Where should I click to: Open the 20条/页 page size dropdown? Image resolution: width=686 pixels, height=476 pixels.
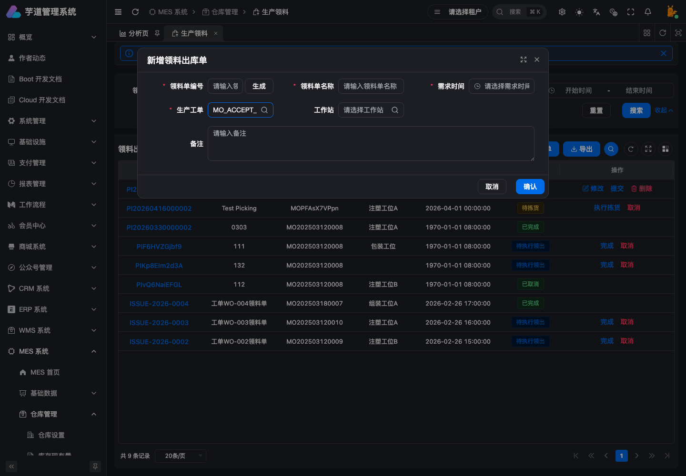pyautogui.click(x=181, y=456)
